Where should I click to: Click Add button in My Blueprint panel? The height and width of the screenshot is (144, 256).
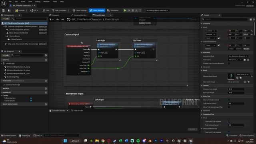(6, 56)
